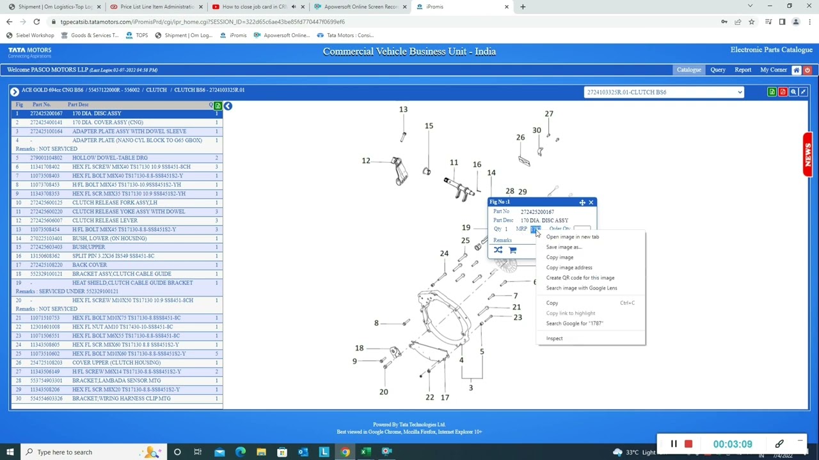
Task: Open the Report menu
Action: 743,70
